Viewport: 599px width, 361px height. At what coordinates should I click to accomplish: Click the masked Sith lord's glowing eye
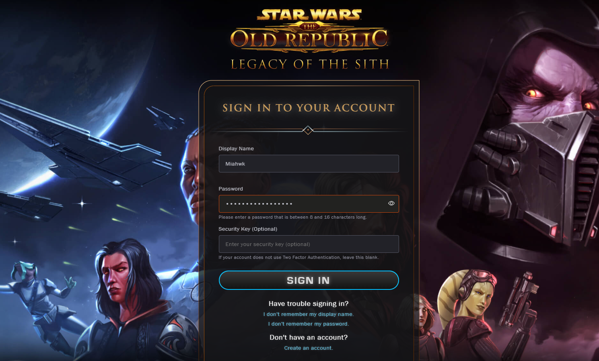coord(534,94)
